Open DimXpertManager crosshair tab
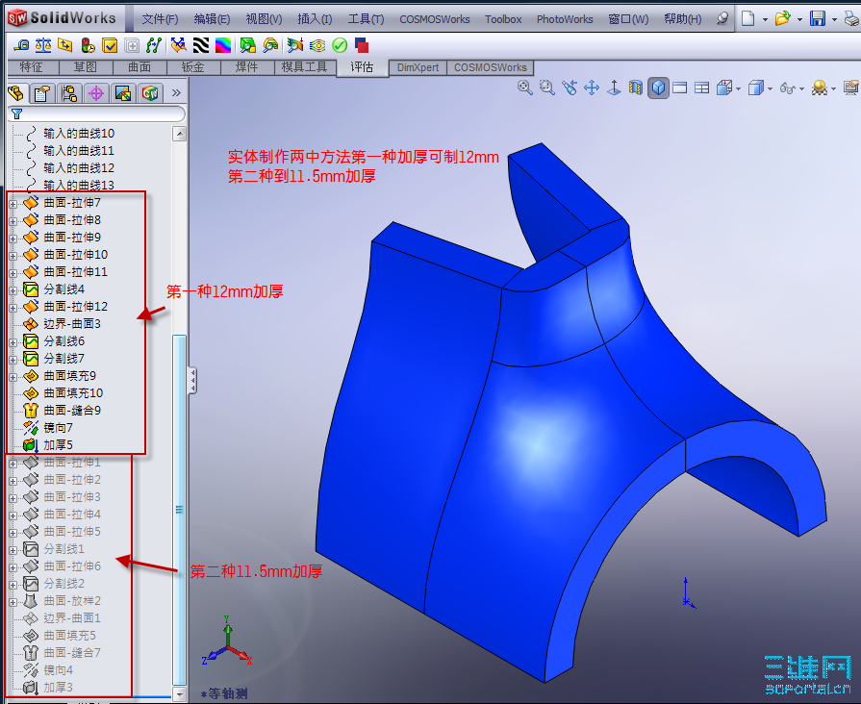 pos(96,93)
